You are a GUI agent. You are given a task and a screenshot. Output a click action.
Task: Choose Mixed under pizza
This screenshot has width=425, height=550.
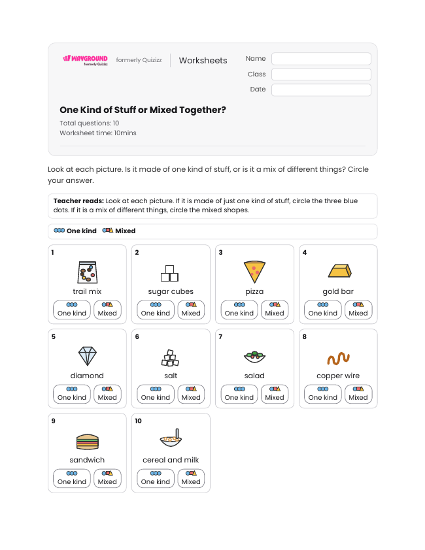tap(275, 310)
